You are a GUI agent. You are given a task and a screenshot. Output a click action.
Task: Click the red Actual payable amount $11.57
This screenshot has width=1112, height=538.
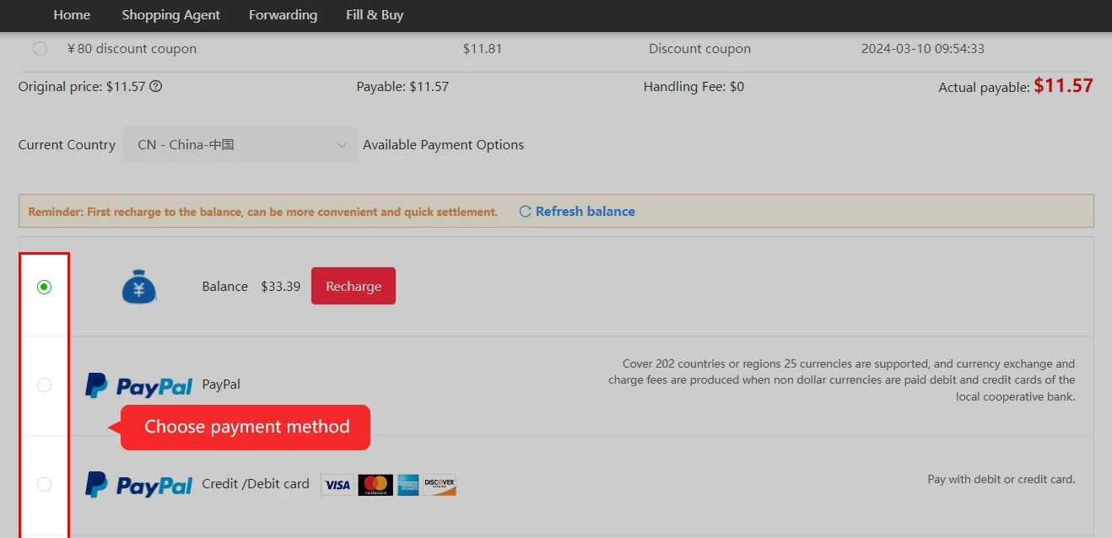click(x=1063, y=85)
